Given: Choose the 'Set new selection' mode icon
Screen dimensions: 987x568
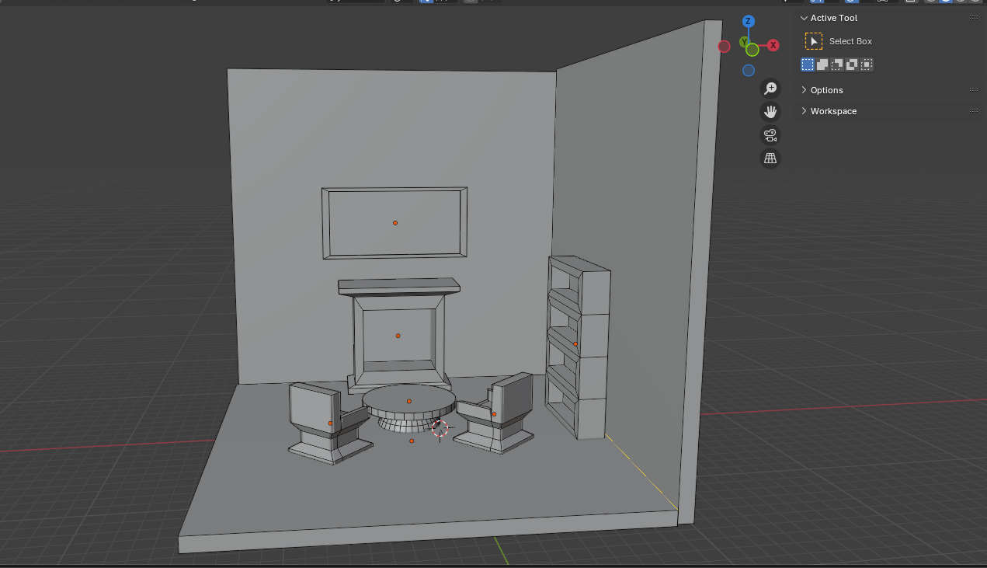Looking at the screenshot, I should tap(808, 64).
